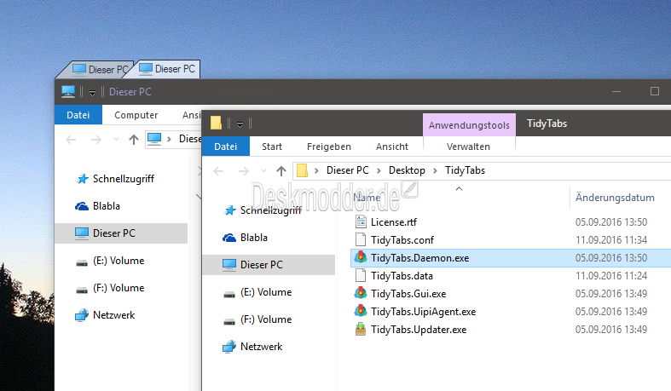Viewport: 671px width, 391px height.
Task: Go up one level in back window
Action: click(134, 140)
